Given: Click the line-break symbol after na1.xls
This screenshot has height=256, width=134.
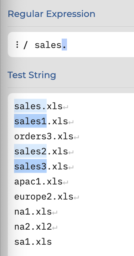Looking at the screenshot, I should click(54, 213).
